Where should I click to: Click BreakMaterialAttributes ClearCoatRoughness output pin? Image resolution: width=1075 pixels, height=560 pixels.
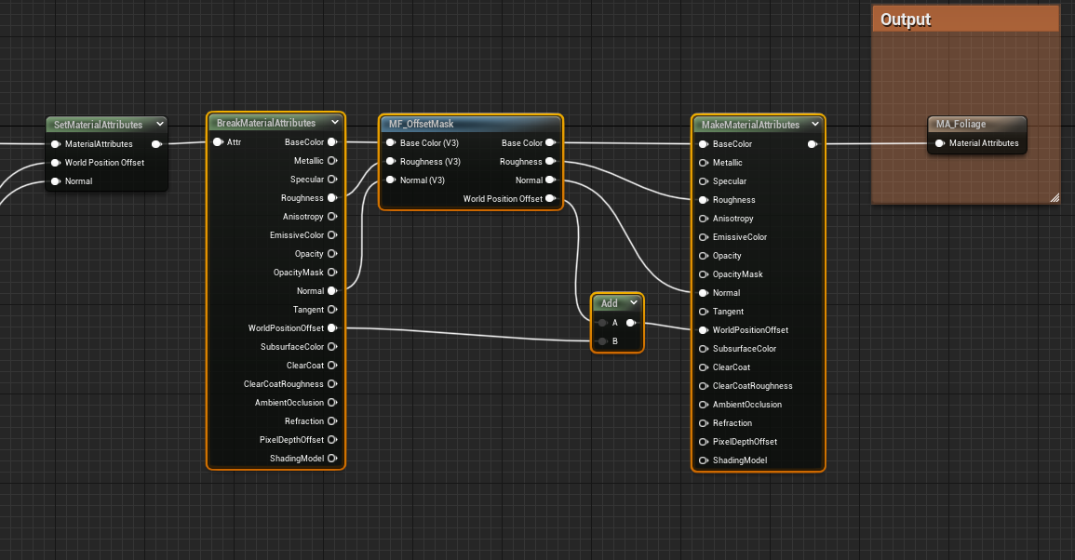pos(332,384)
